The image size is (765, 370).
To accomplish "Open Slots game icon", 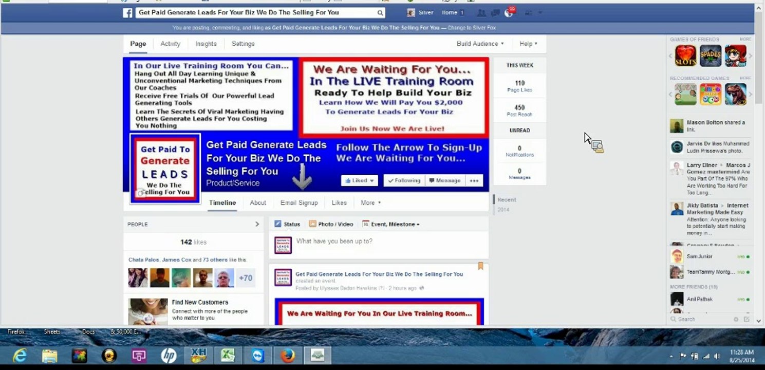I will [x=685, y=55].
